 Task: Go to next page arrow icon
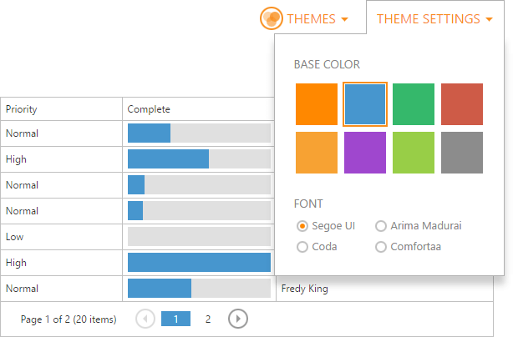(x=237, y=319)
